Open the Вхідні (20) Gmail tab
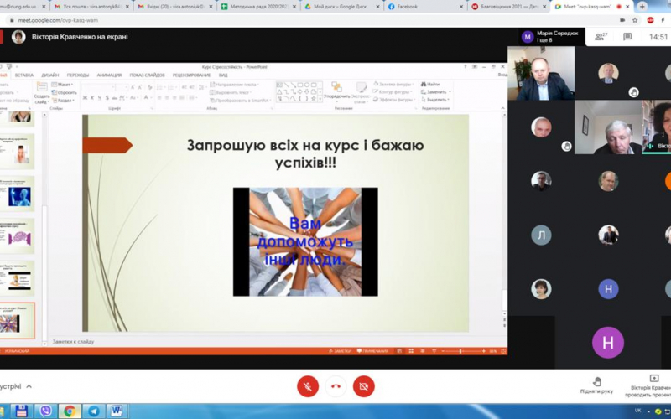Screen dimensions: 671x419 point(174,7)
